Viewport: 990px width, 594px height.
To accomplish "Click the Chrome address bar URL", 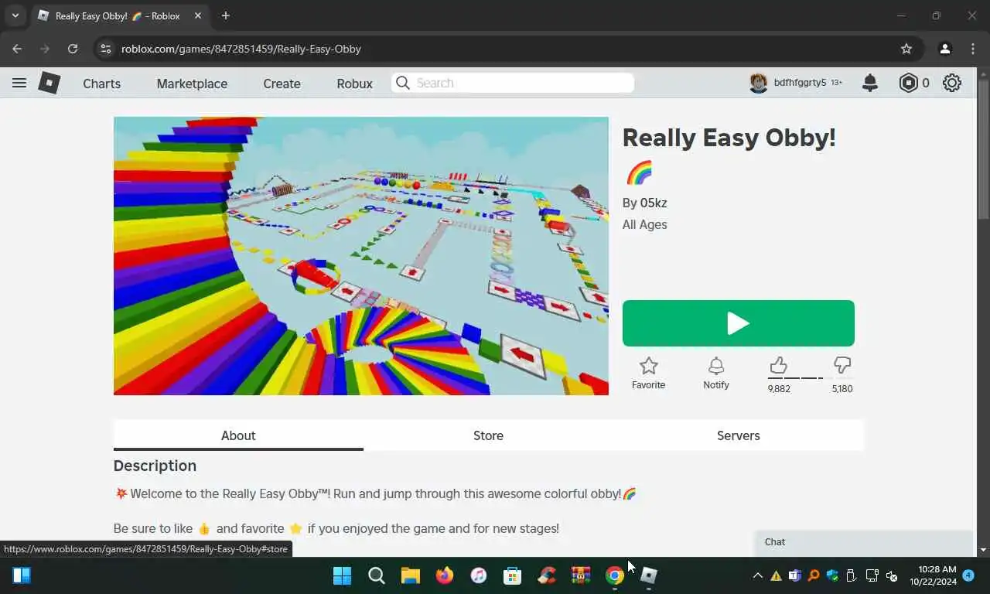I will pyautogui.click(x=241, y=49).
